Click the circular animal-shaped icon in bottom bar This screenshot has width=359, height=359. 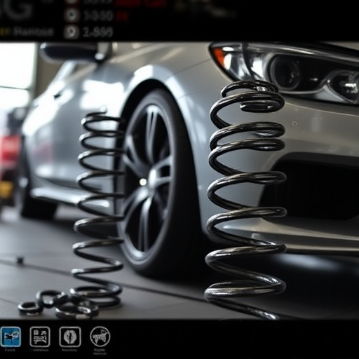click(100, 337)
